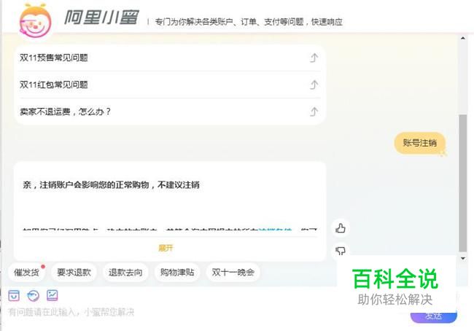474x331 pixels.
Task: Click the chat scrollbar thumb
Action: (x=463, y=183)
